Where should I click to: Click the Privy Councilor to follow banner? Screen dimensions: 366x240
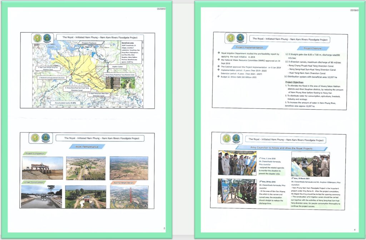[x=282, y=147]
